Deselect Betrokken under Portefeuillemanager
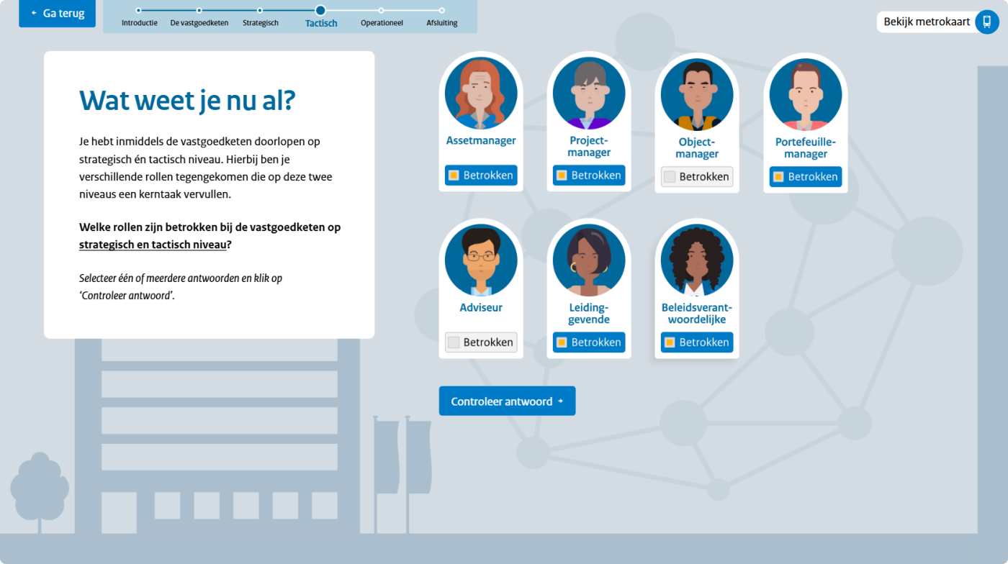 (x=778, y=177)
